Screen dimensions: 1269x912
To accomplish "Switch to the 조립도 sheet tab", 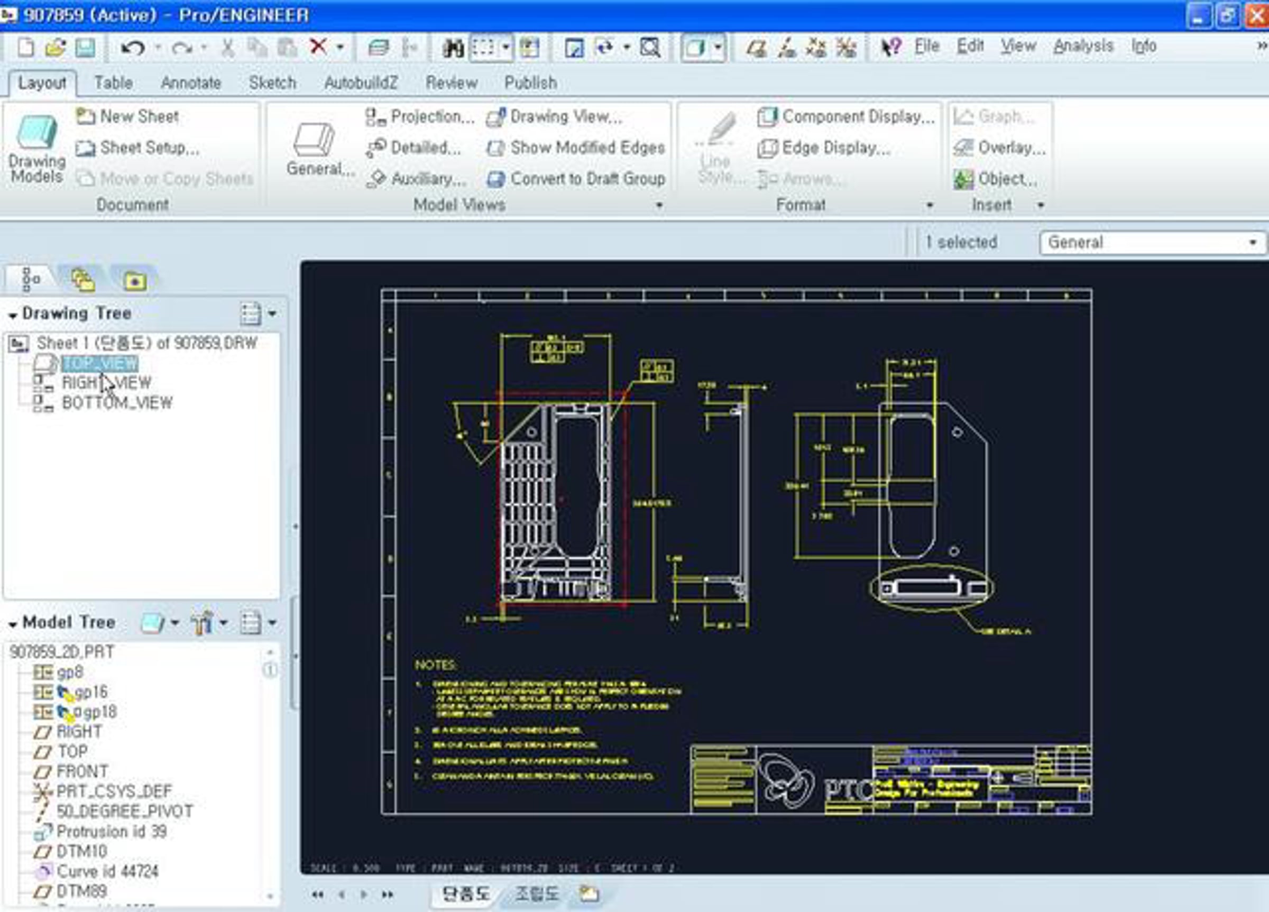I will (x=537, y=893).
